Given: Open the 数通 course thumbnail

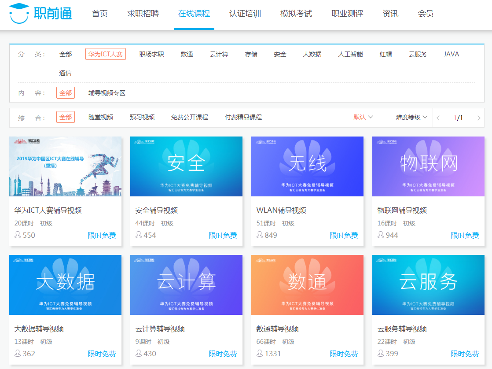Looking at the screenshot, I should coord(307,285).
